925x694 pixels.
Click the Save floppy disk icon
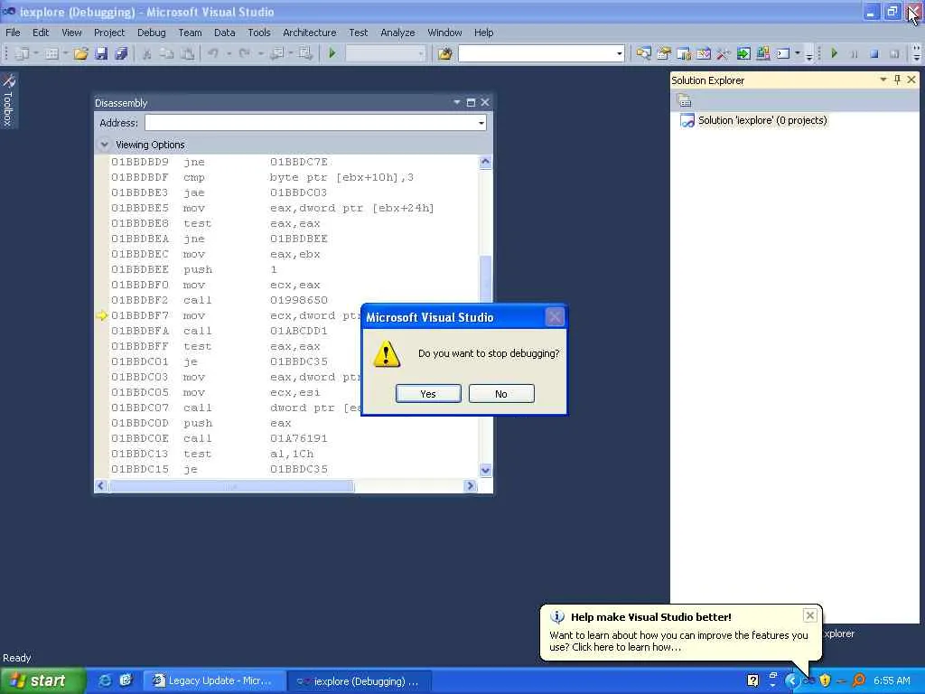(101, 53)
